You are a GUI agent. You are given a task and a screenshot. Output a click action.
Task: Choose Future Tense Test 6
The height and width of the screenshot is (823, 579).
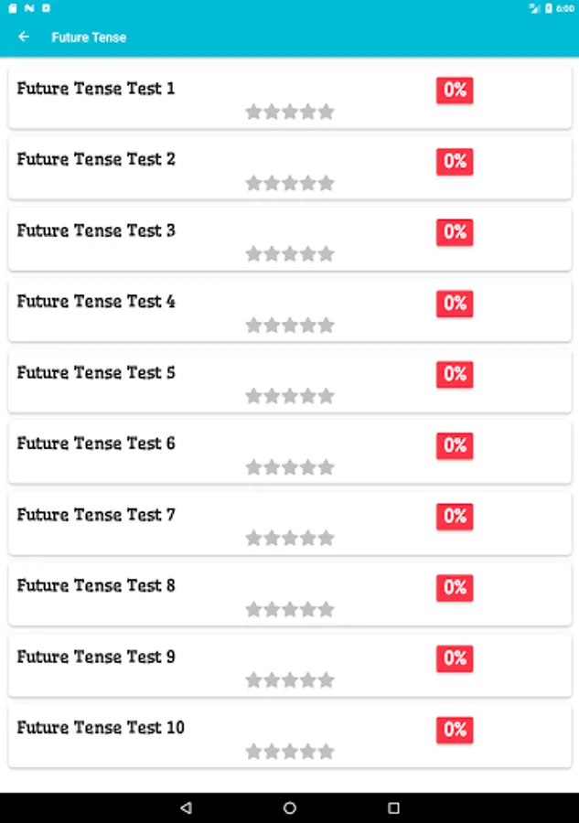click(x=96, y=444)
